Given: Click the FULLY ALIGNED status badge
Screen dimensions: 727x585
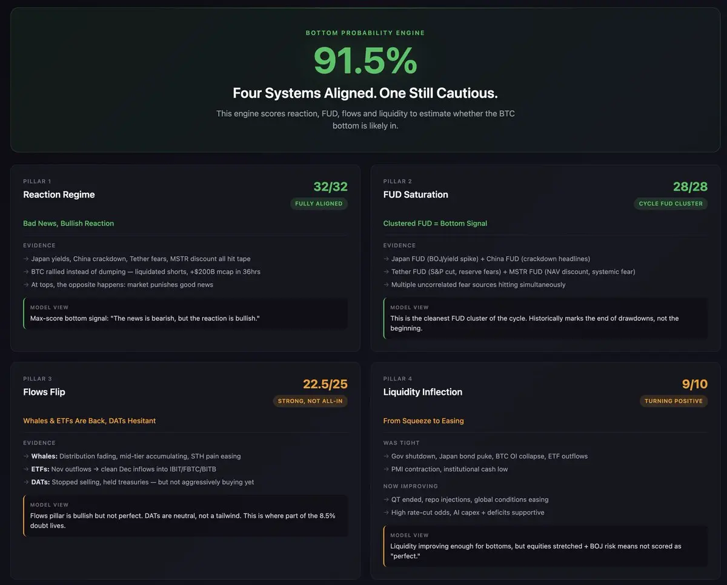Looking at the screenshot, I should click(319, 203).
